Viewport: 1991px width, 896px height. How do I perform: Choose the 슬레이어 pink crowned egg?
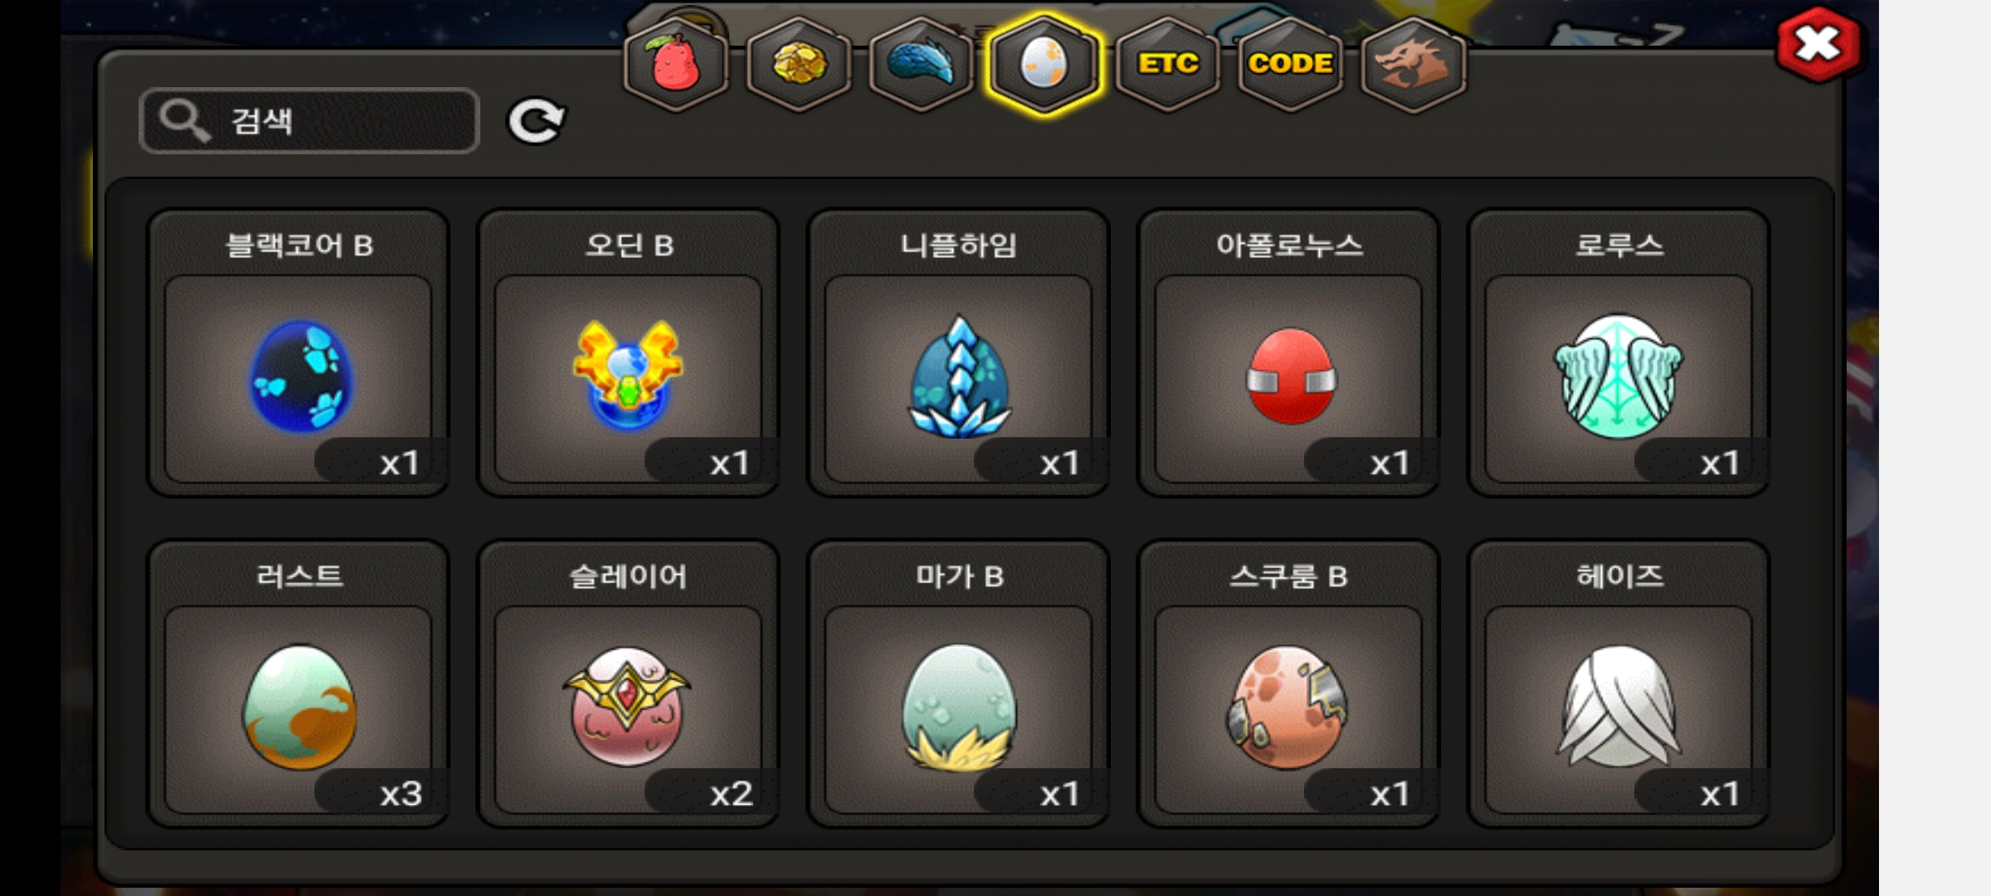click(629, 684)
